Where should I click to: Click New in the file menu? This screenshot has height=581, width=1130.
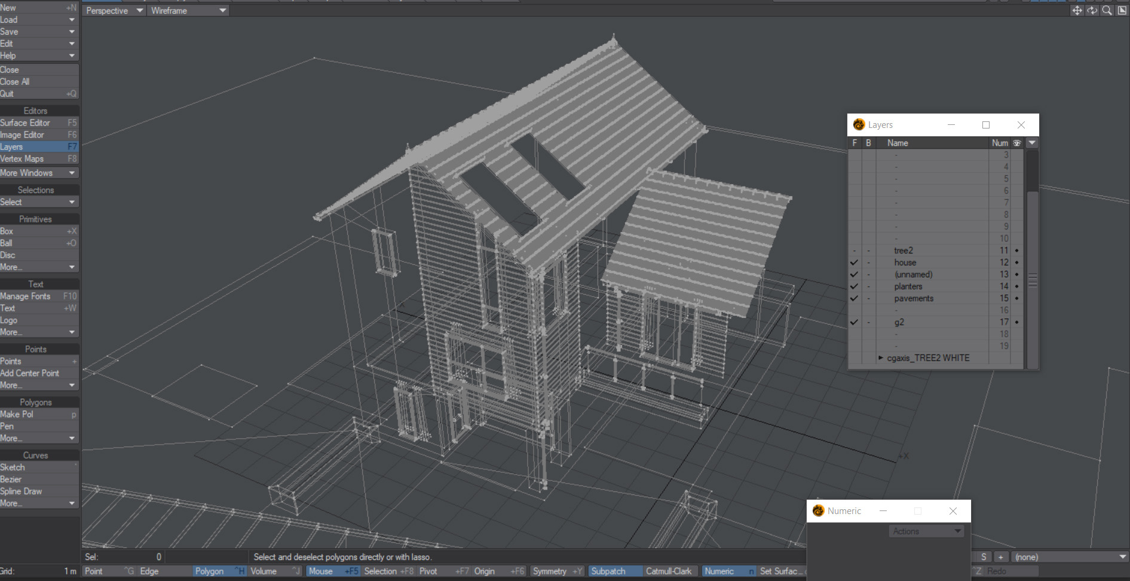(x=39, y=8)
